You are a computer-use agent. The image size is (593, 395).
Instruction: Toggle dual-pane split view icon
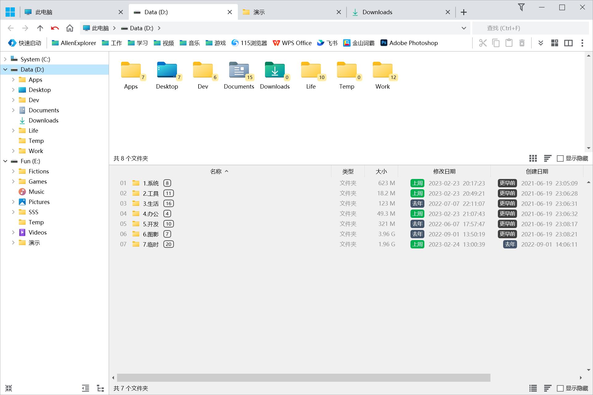click(x=568, y=43)
